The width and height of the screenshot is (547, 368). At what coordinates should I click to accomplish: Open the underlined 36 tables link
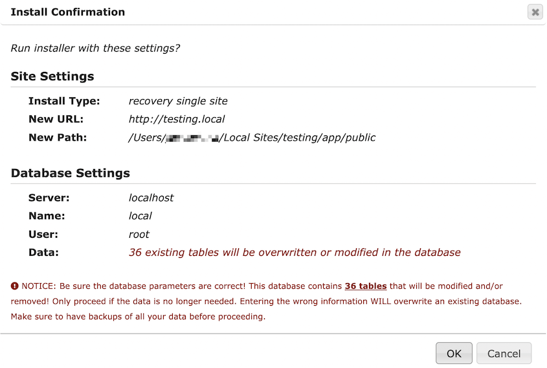[366, 286]
